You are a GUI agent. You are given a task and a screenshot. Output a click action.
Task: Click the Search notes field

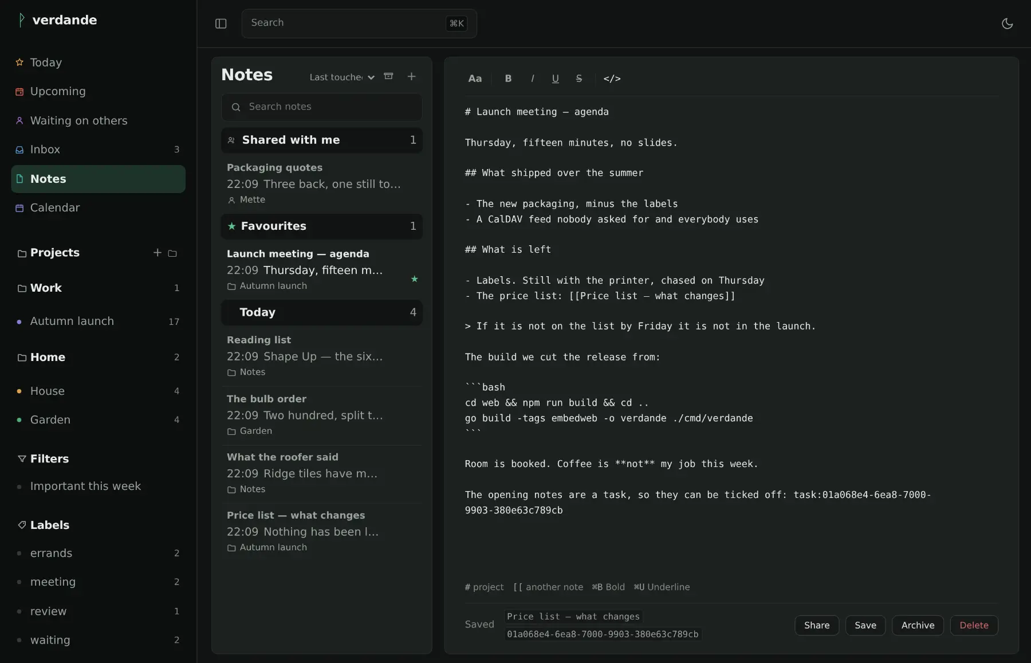[x=322, y=107]
